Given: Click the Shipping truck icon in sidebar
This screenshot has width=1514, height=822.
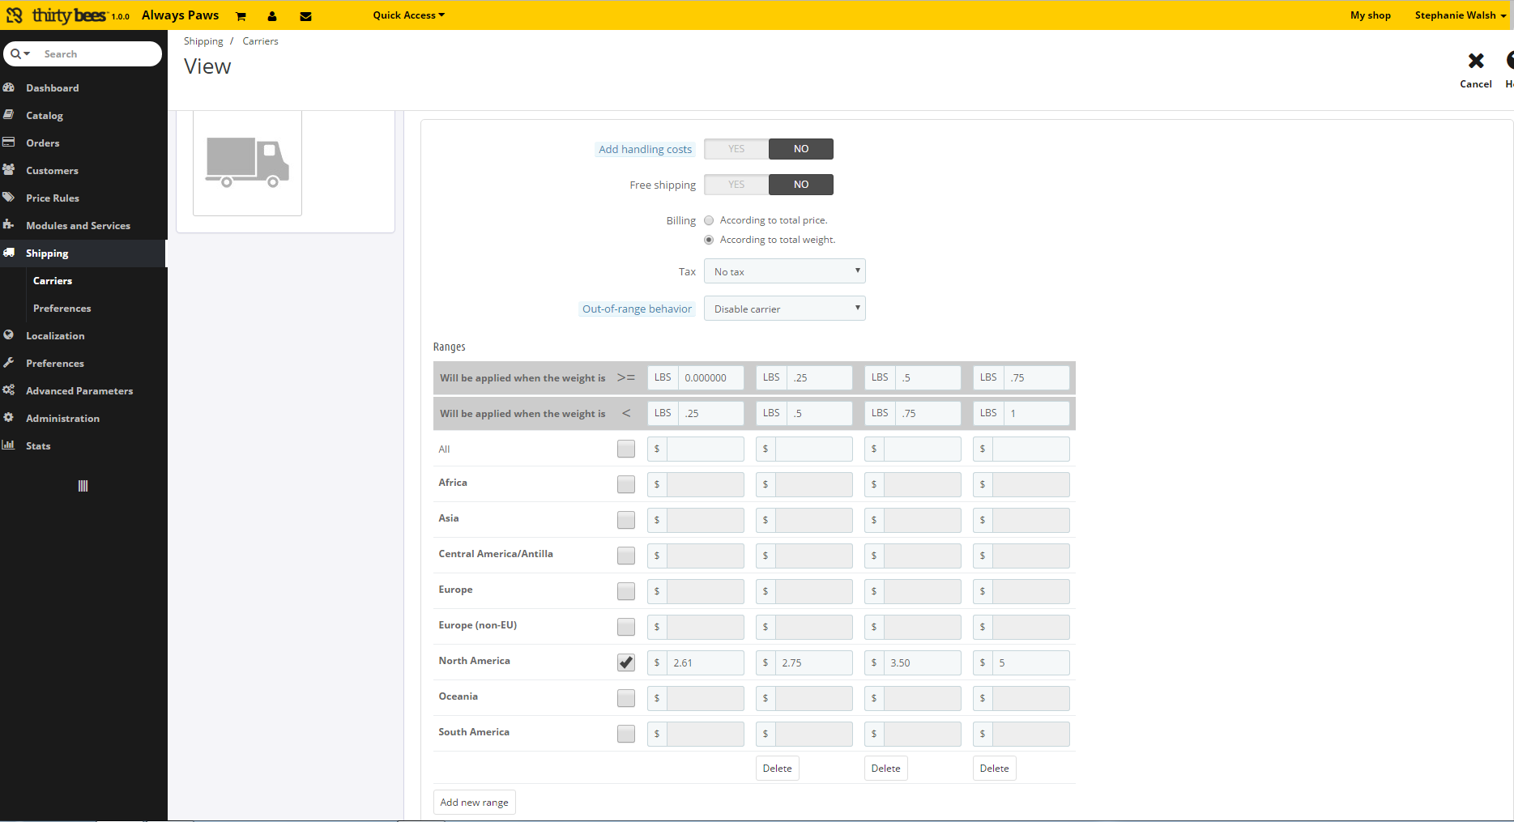Looking at the screenshot, I should tap(9, 253).
